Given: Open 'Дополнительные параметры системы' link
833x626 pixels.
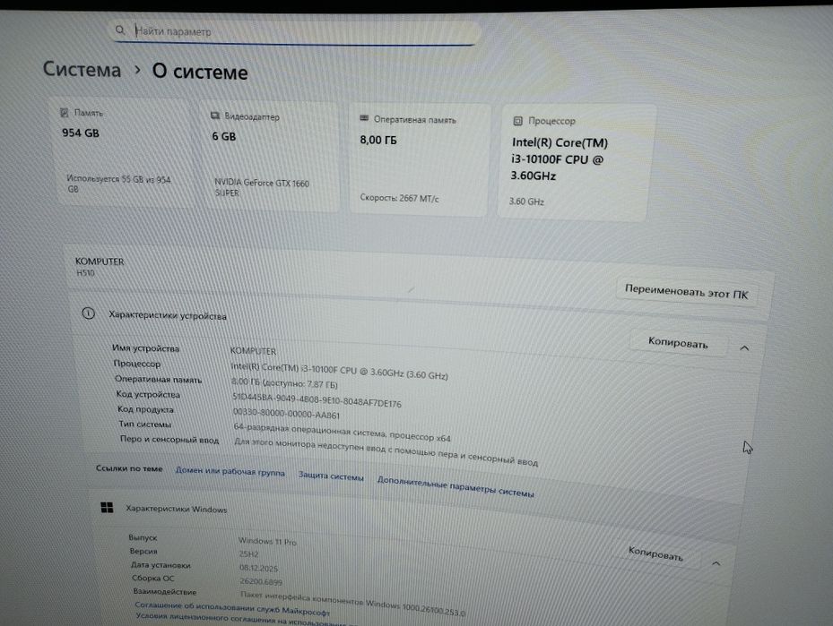Looking at the screenshot, I should (456, 486).
